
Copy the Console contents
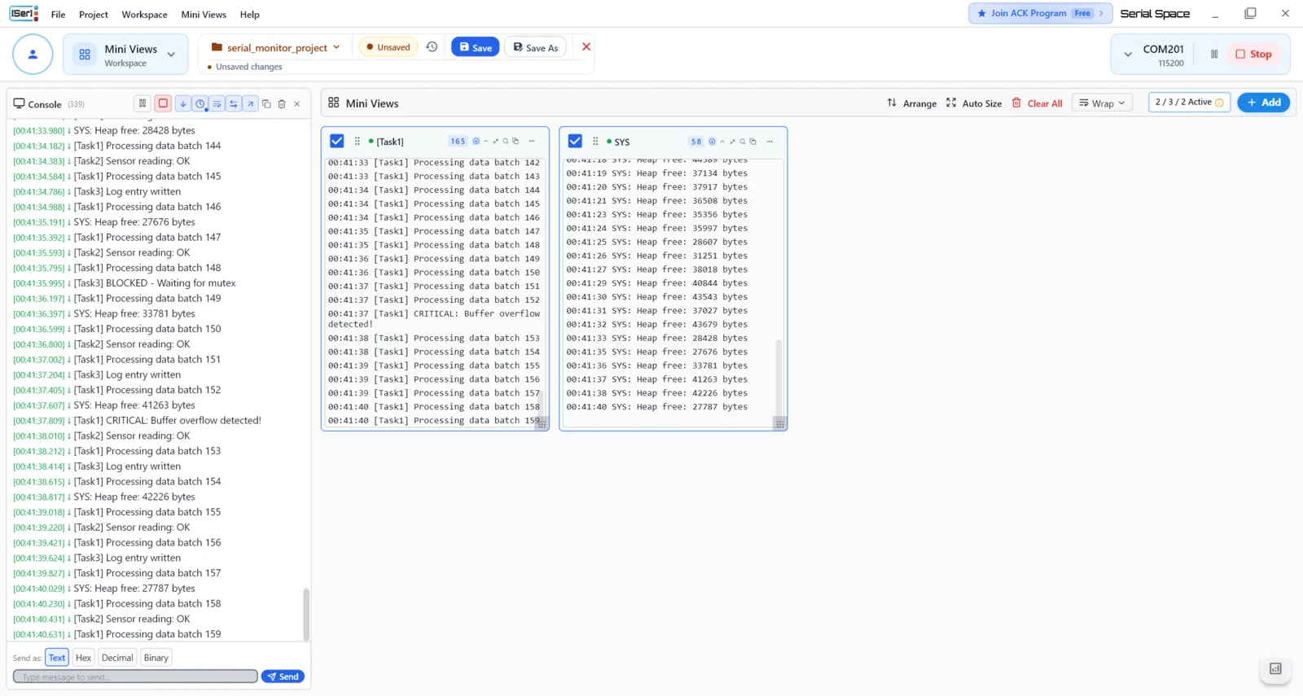pos(266,104)
